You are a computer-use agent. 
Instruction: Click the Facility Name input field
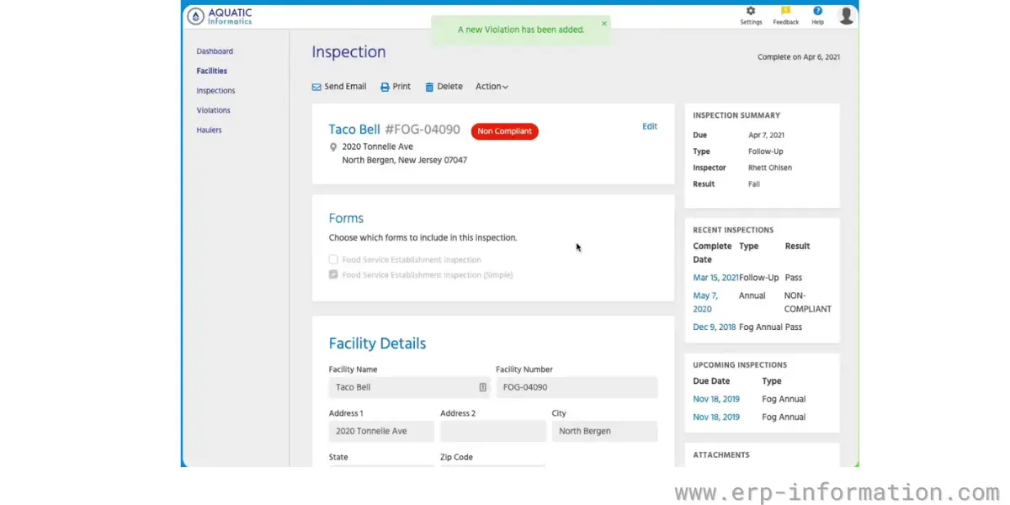[410, 387]
